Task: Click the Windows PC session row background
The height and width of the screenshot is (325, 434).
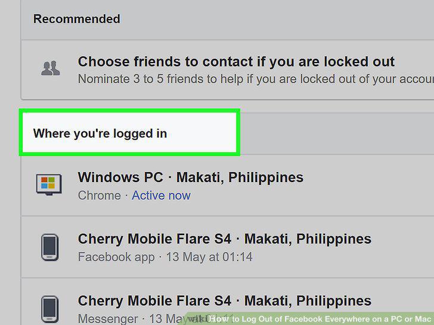Action: click(228, 186)
